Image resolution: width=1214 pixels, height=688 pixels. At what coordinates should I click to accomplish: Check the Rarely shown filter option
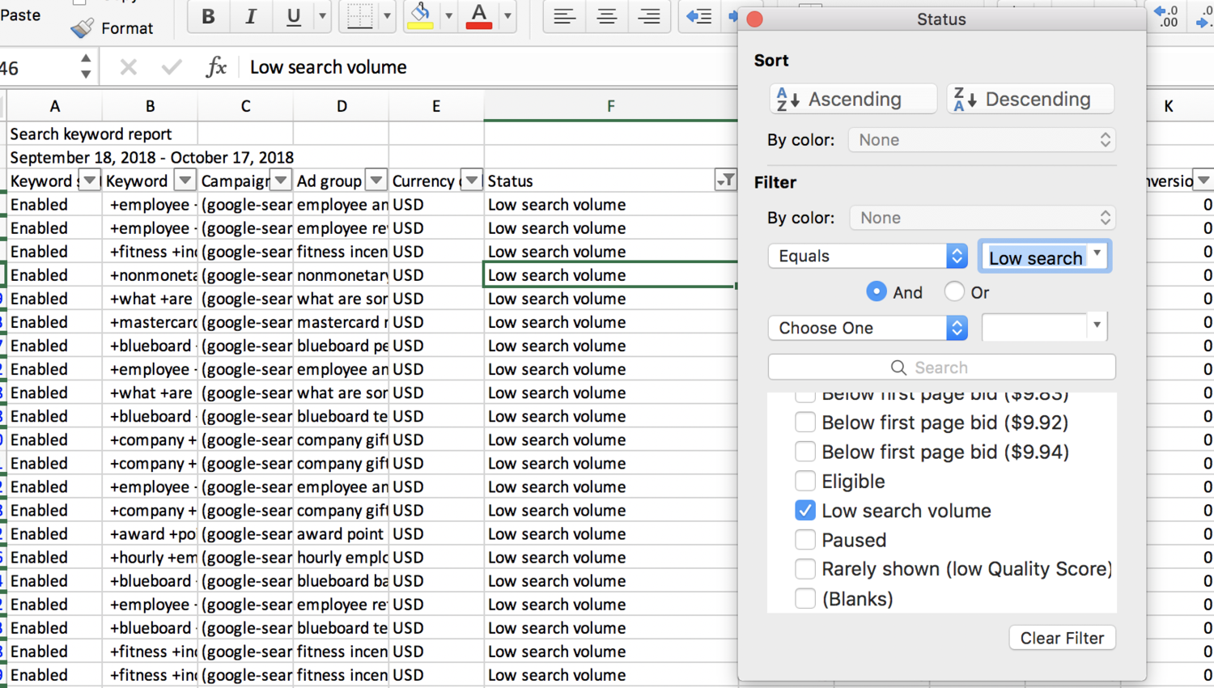click(805, 569)
